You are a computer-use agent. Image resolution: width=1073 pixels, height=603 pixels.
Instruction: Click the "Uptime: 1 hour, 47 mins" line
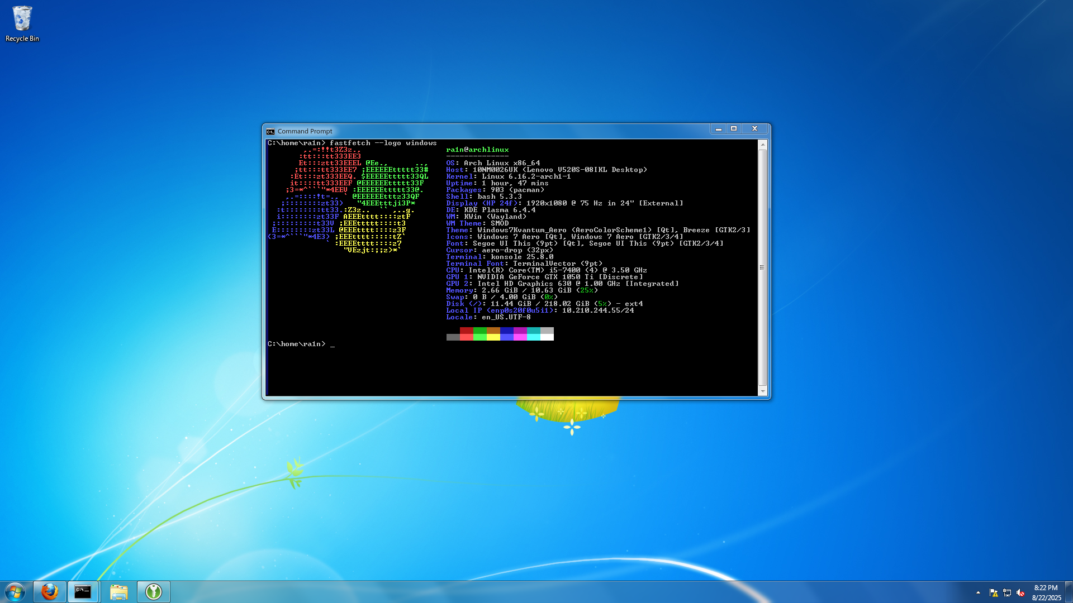point(497,183)
